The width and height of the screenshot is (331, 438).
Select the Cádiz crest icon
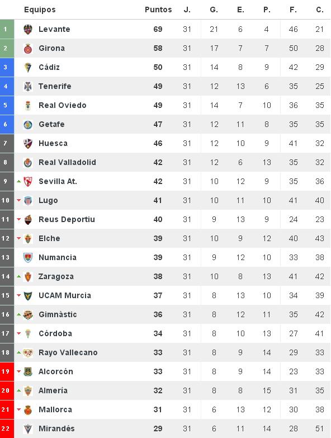tap(28, 67)
